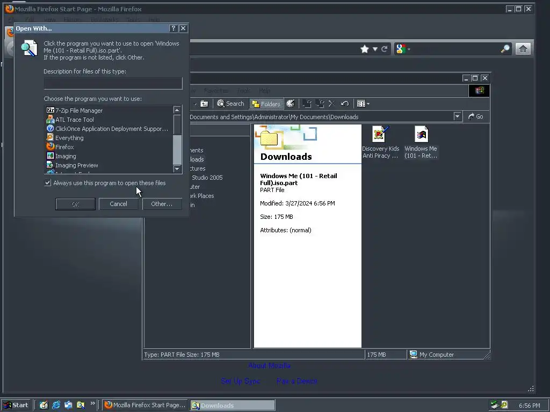Click the system tray network icon
This screenshot has width=550, height=412.
point(495,405)
